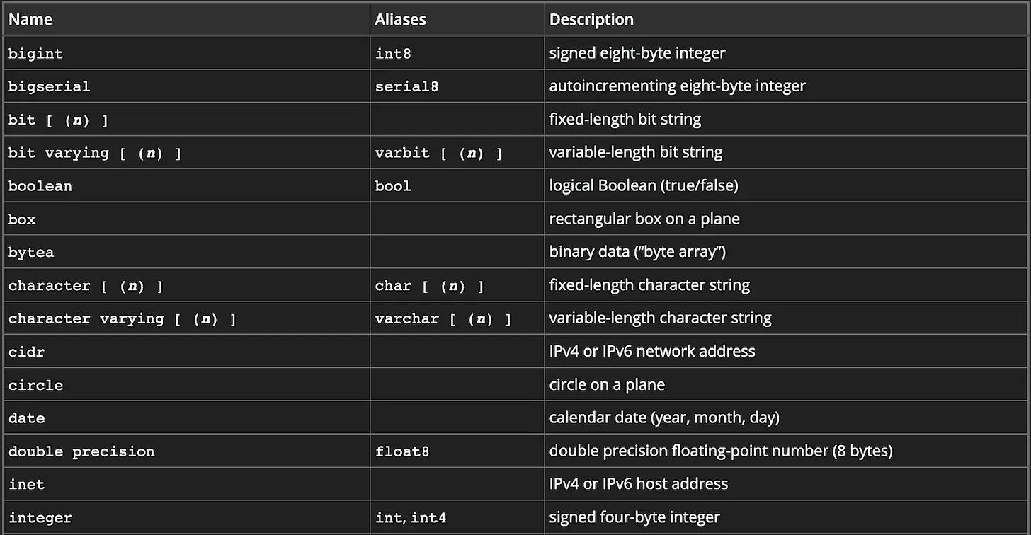The height and width of the screenshot is (535, 1031).
Task: Click the circle type name
Action: coord(35,385)
